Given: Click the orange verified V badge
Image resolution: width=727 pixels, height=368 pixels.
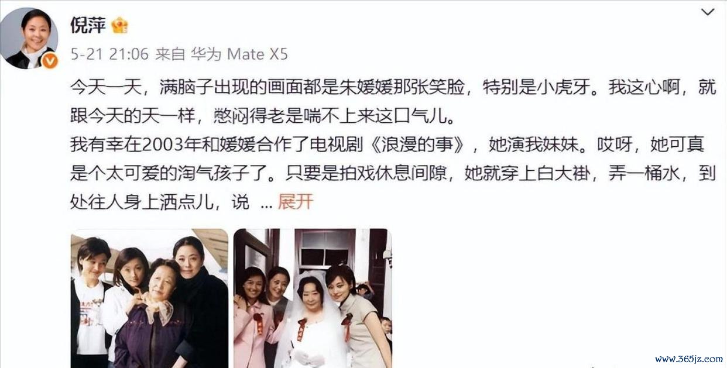Looking at the screenshot, I should (50, 60).
